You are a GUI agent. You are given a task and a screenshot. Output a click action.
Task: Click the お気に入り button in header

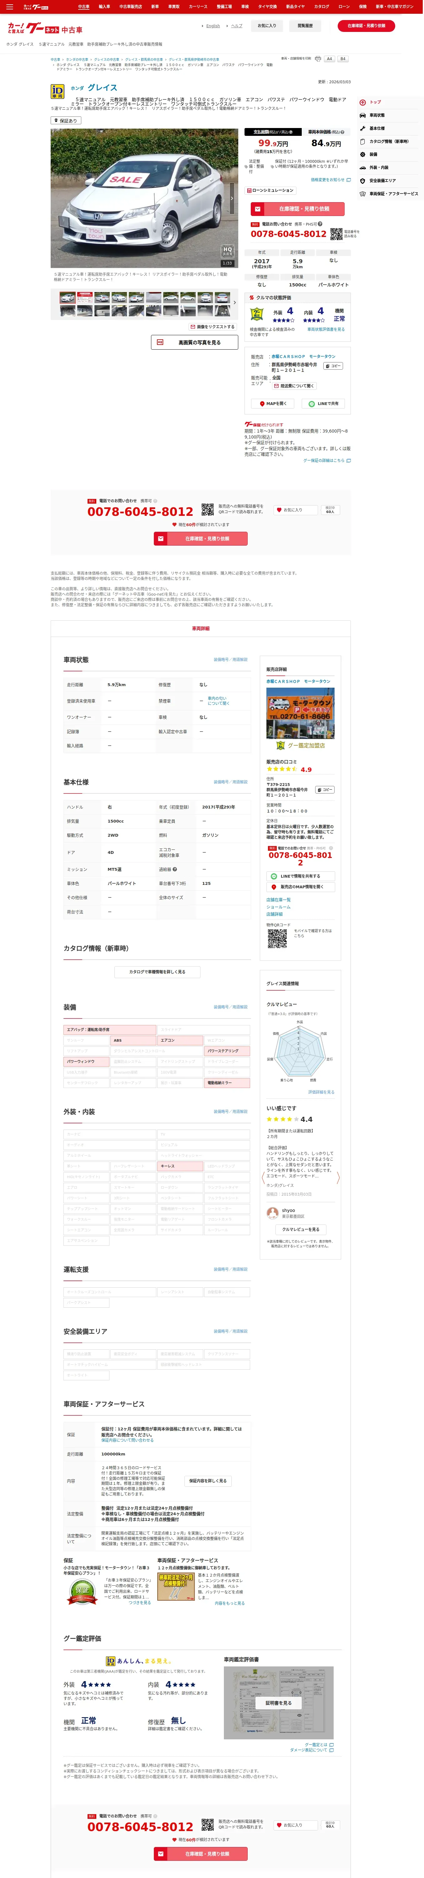(267, 26)
